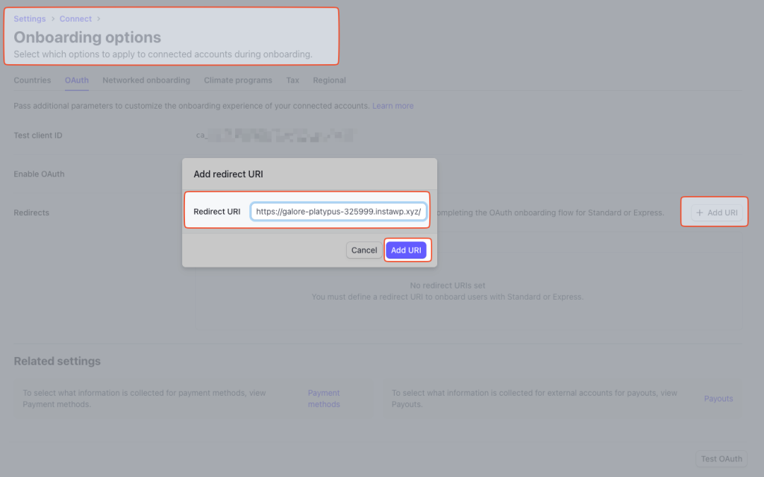Click the 'No redirect URIs set' message
The width and height of the screenshot is (764, 477).
coord(448,285)
